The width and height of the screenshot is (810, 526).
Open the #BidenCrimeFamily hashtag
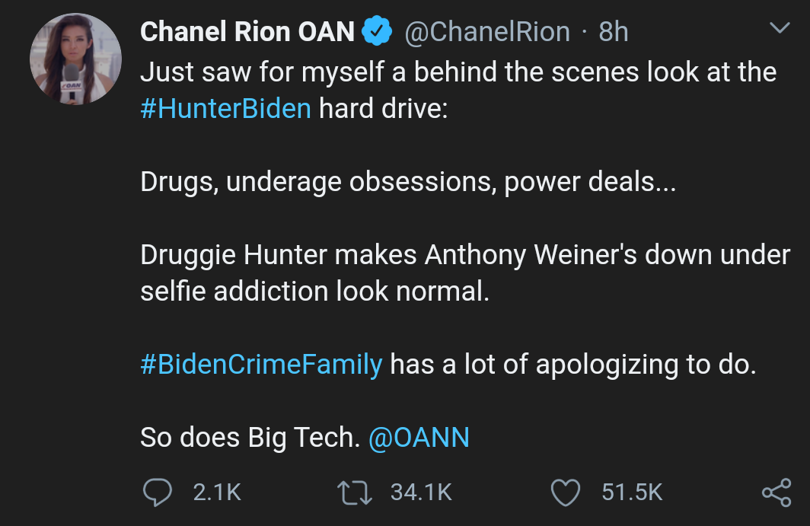point(261,365)
